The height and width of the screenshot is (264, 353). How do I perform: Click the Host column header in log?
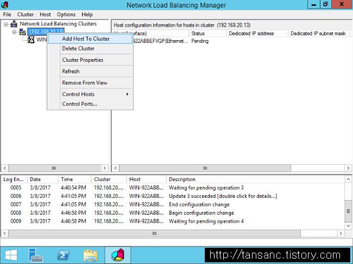pos(146,179)
